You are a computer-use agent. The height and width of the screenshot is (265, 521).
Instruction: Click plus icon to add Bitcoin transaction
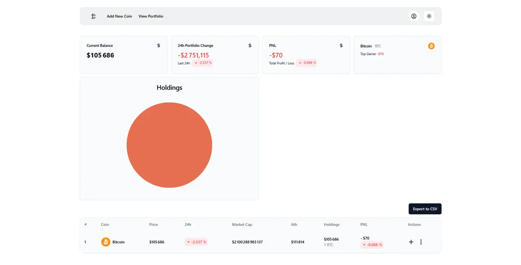411,242
